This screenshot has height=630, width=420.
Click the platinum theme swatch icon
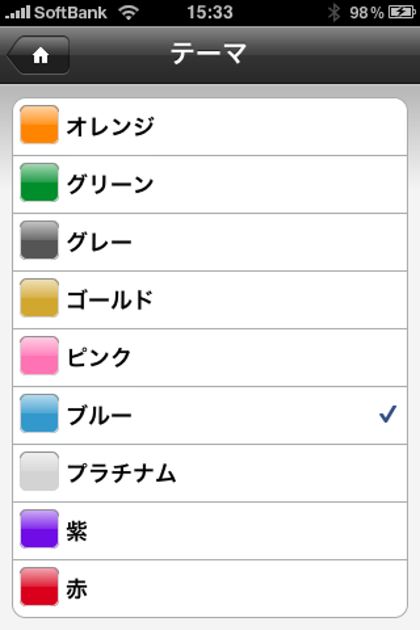pyautogui.click(x=39, y=471)
